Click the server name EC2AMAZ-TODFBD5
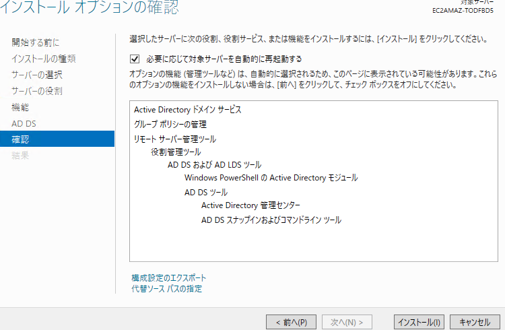Screen dimensions: 505x330 463,11
